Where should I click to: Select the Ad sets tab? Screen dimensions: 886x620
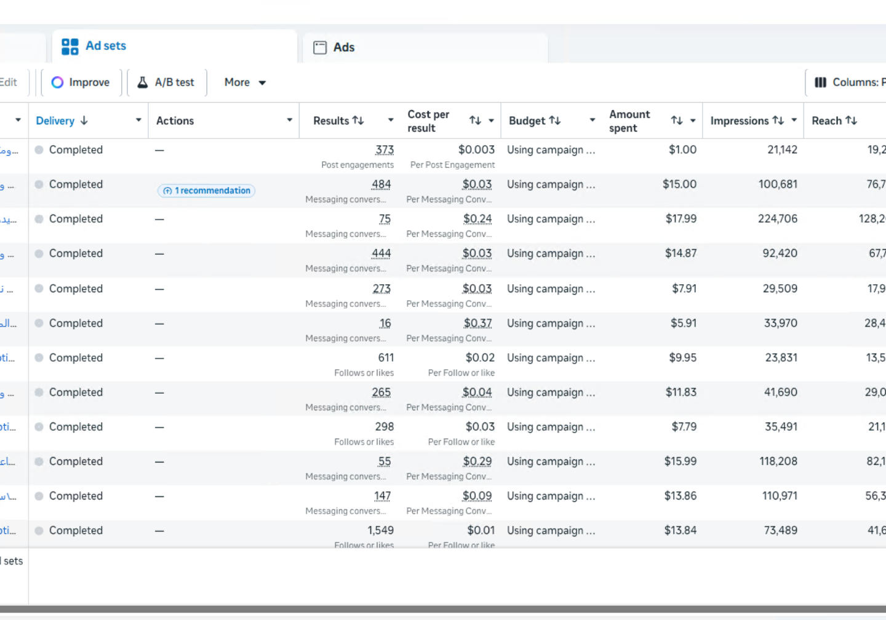(x=105, y=46)
